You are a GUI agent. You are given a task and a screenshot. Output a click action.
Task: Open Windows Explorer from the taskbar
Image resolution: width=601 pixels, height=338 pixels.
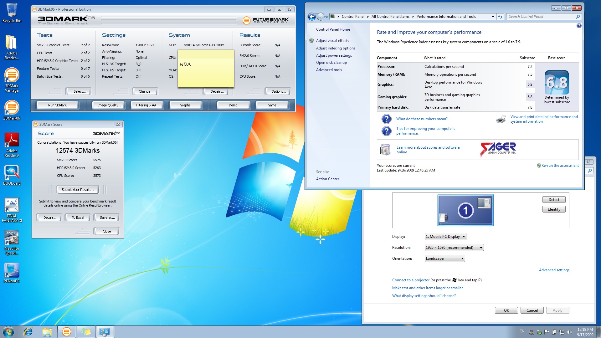pos(47,332)
